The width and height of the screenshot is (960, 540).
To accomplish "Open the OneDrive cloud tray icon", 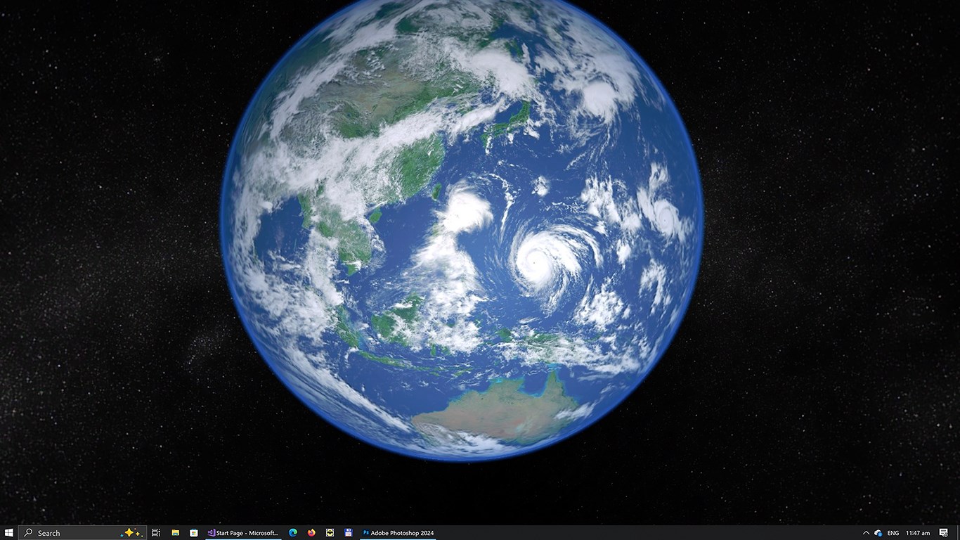I will (878, 533).
